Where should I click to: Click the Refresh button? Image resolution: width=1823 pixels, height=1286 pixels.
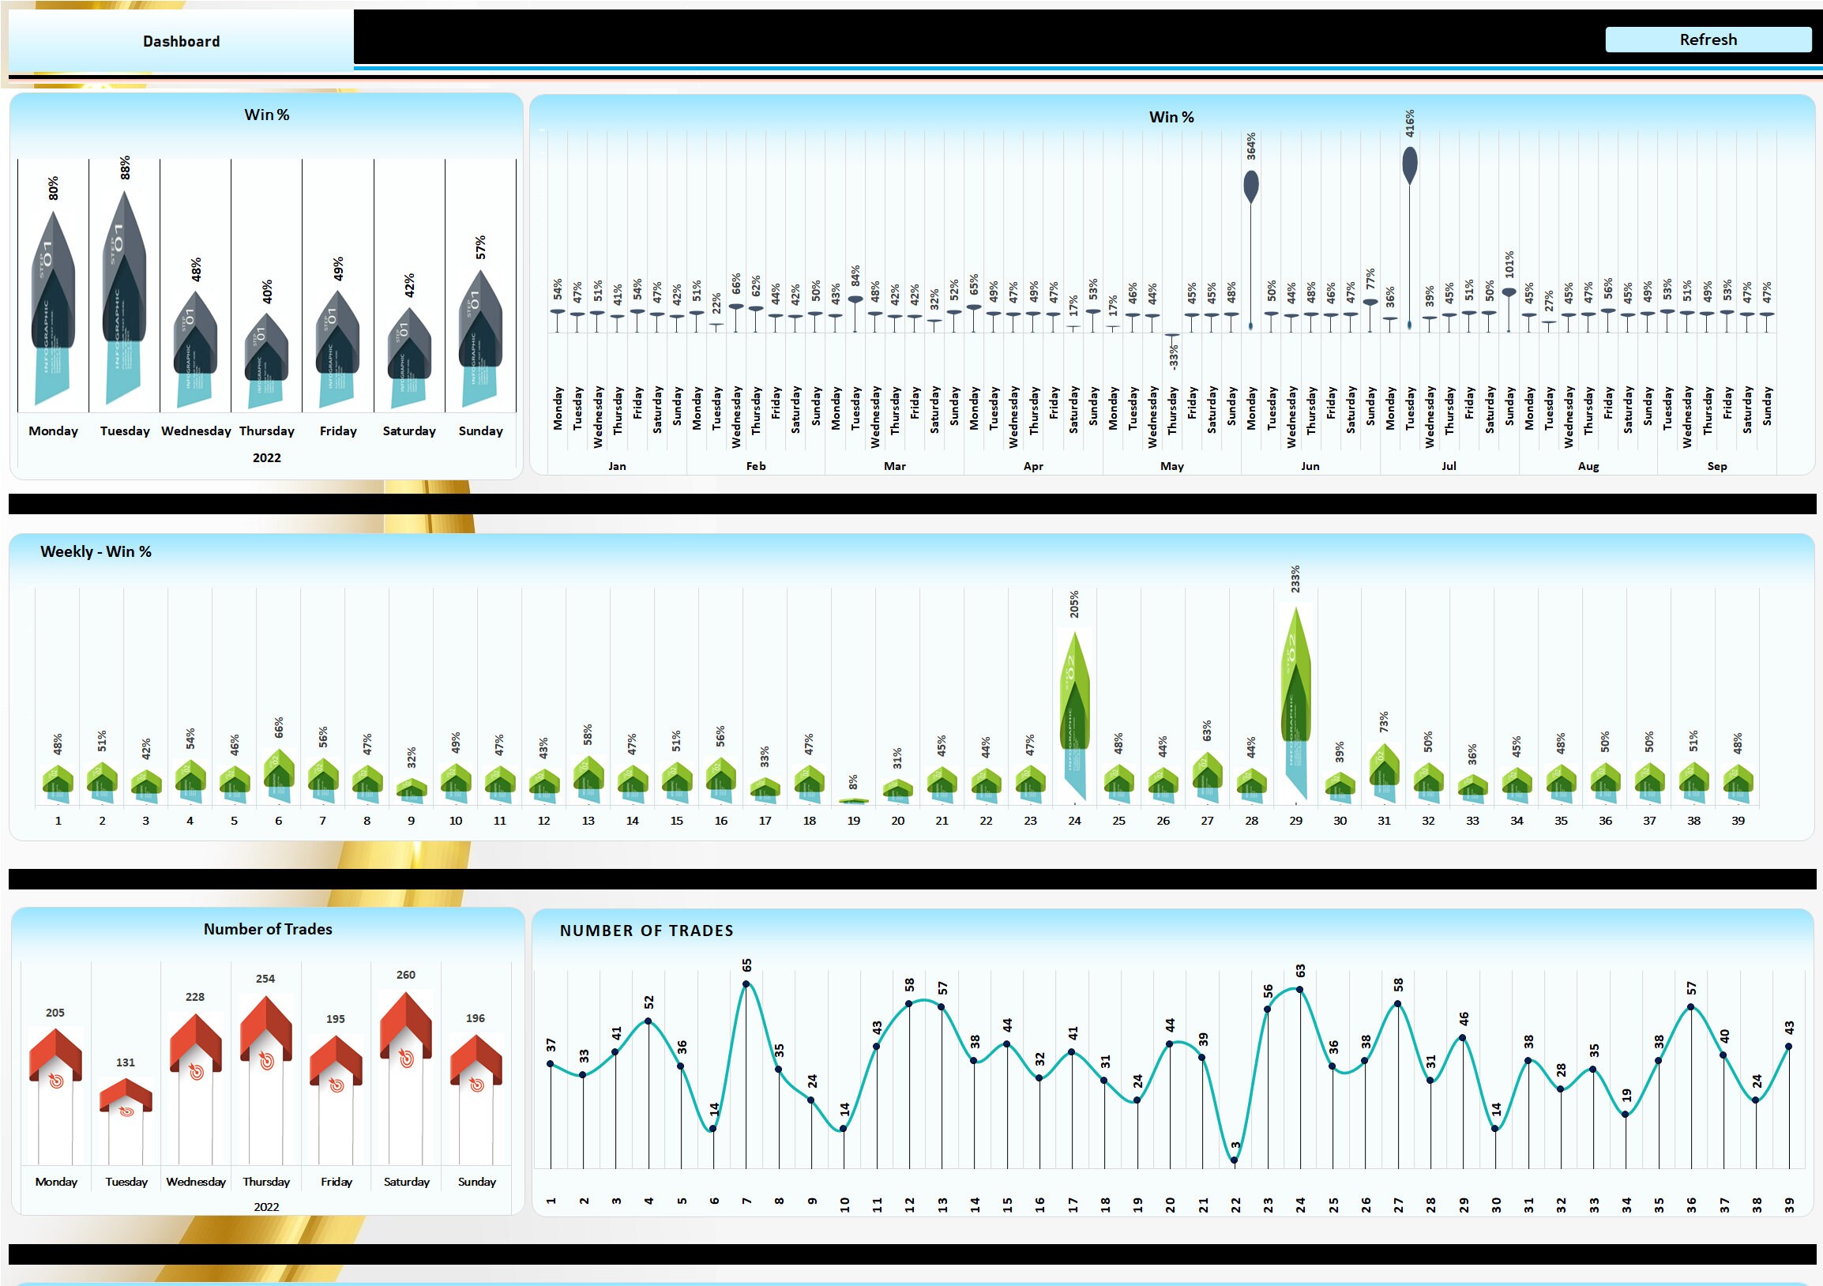[x=1707, y=39]
